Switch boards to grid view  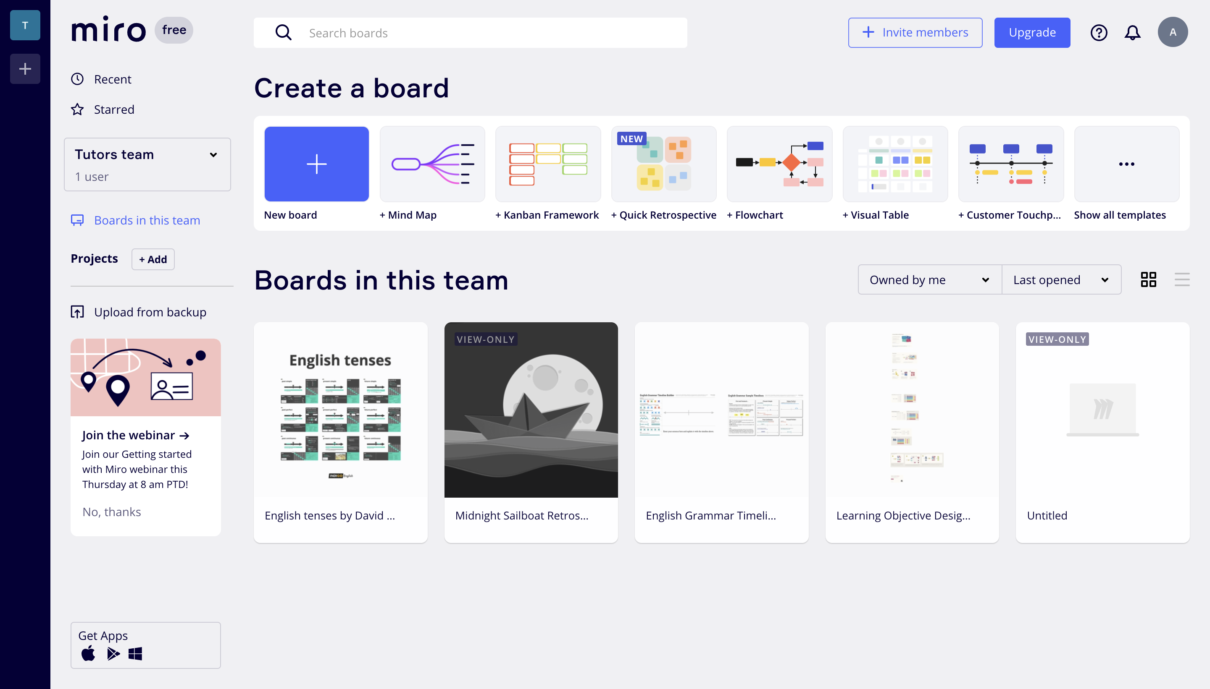tap(1149, 279)
